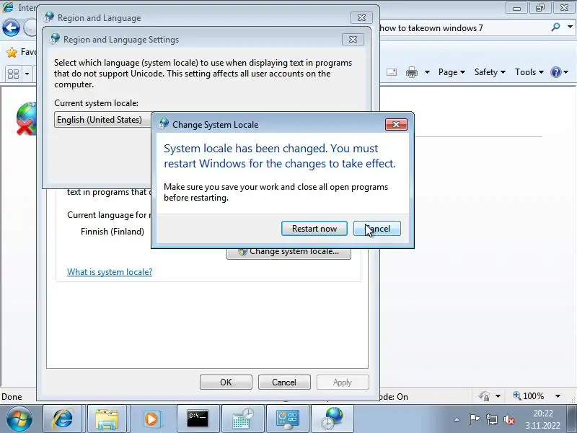577x433 pixels.
Task: Open Internet Explorer taskbar icon
Action: tap(63, 419)
